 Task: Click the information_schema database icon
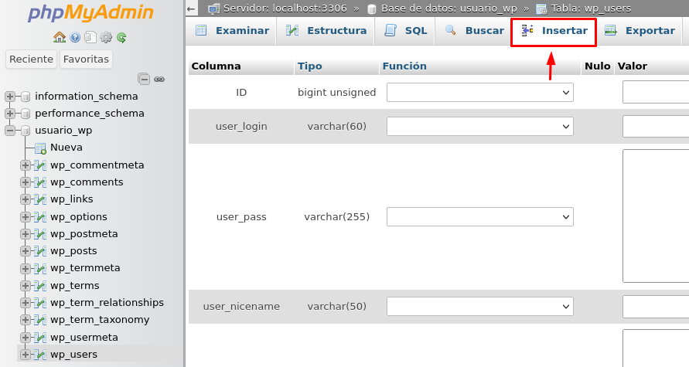[x=26, y=96]
